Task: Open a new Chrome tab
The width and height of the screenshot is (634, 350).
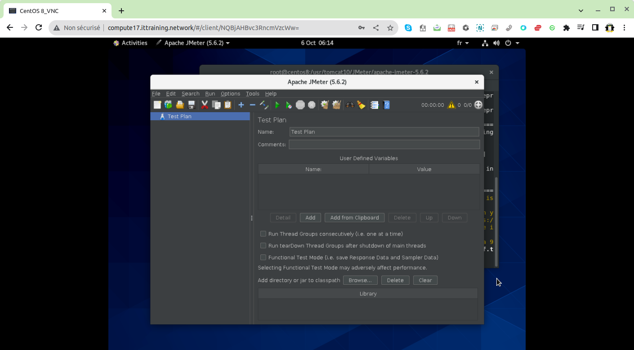Action: pyautogui.click(x=121, y=11)
